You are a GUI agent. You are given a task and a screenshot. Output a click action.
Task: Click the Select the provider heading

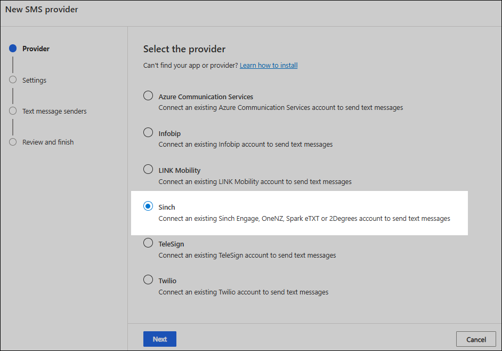(x=184, y=49)
